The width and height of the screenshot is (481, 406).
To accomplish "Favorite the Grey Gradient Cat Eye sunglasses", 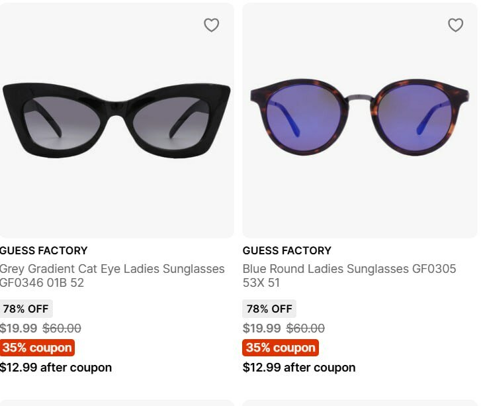I will (211, 25).
